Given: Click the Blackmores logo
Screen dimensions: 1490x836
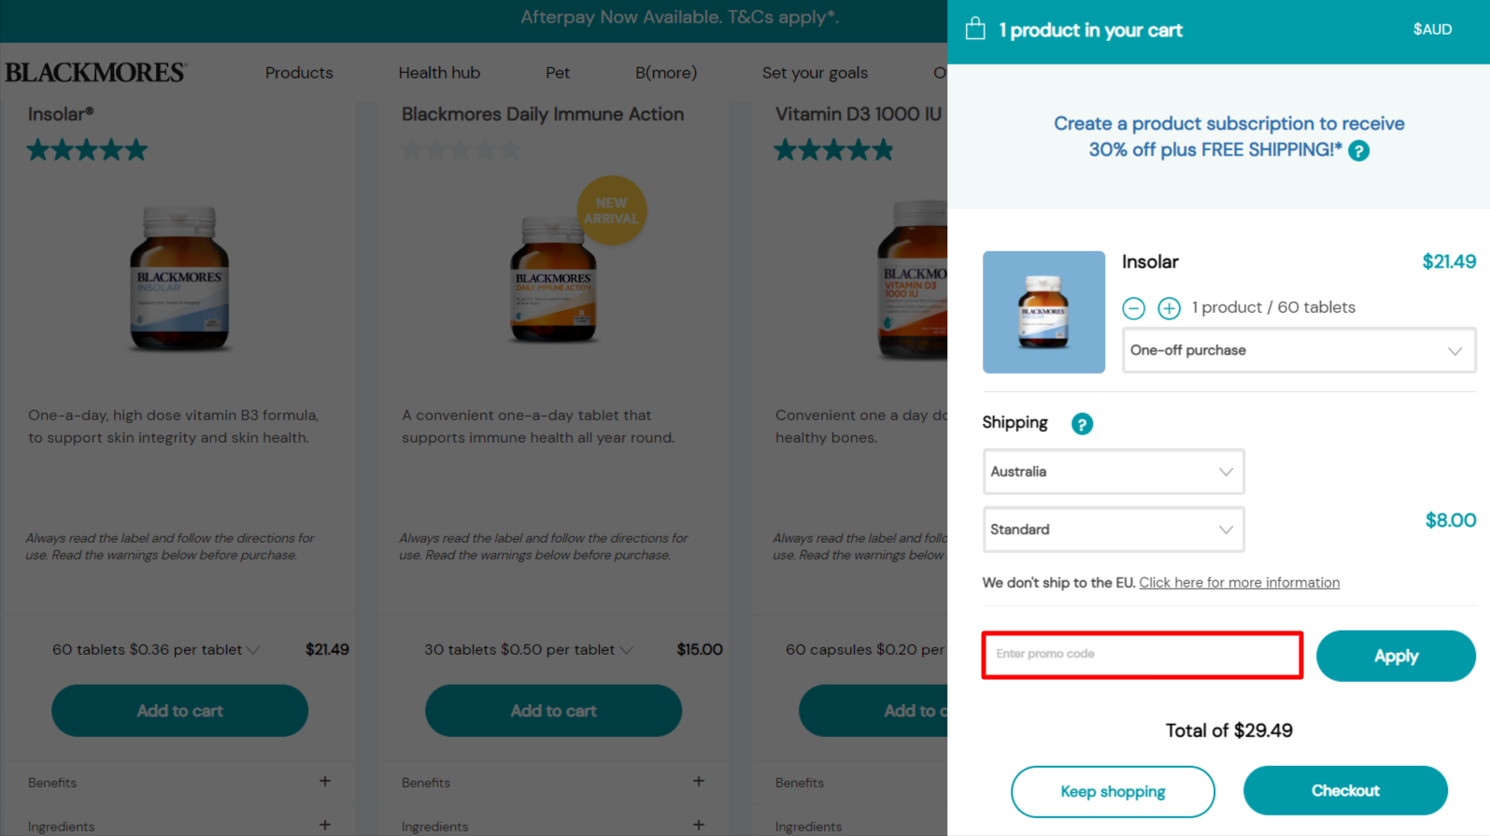Looking at the screenshot, I should pos(96,73).
